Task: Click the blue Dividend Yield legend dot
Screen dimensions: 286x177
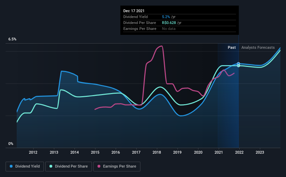Action: pos(11,166)
